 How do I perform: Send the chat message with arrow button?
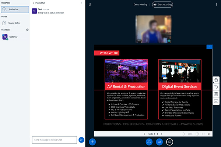[81, 140]
